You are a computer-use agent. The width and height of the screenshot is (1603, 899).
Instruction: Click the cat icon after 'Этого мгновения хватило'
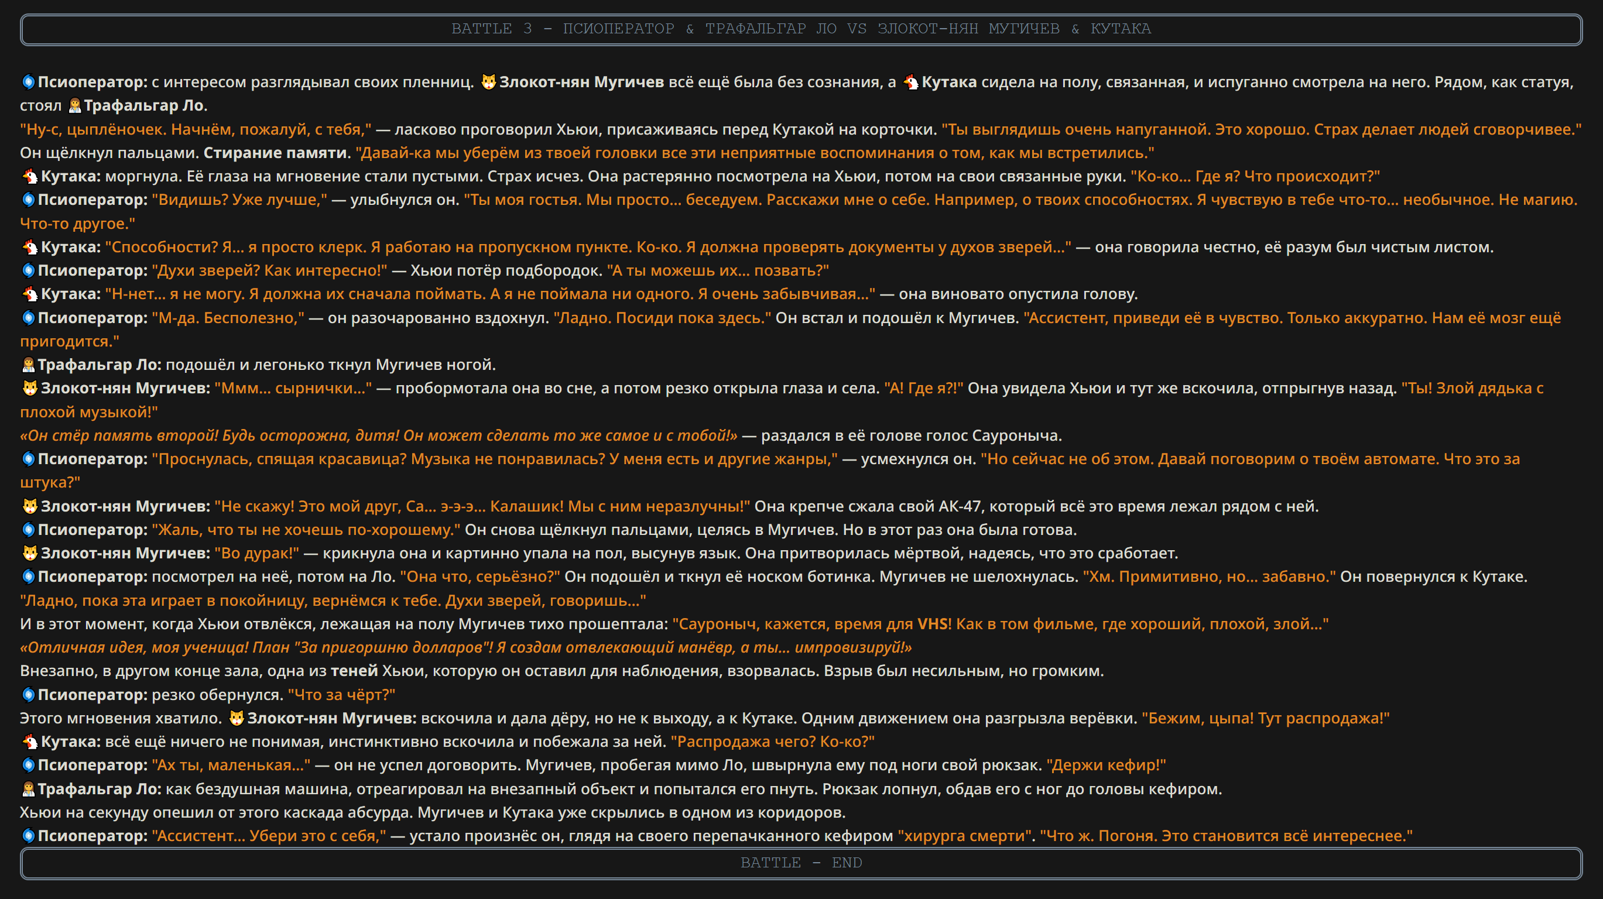point(237,719)
